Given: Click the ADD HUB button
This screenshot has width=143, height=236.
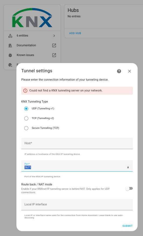Looking at the screenshot, I should [75, 33].
